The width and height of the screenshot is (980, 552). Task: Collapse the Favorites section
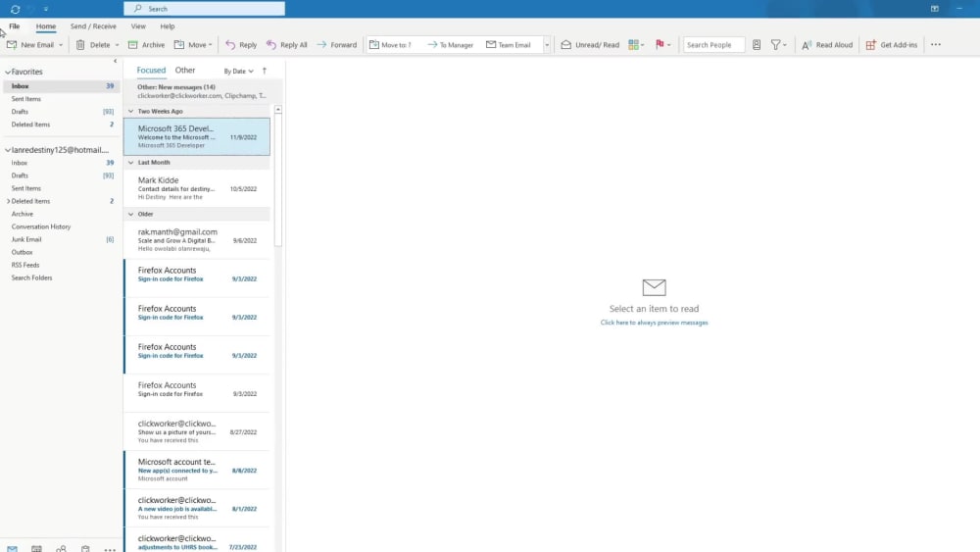click(x=8, y=72)
